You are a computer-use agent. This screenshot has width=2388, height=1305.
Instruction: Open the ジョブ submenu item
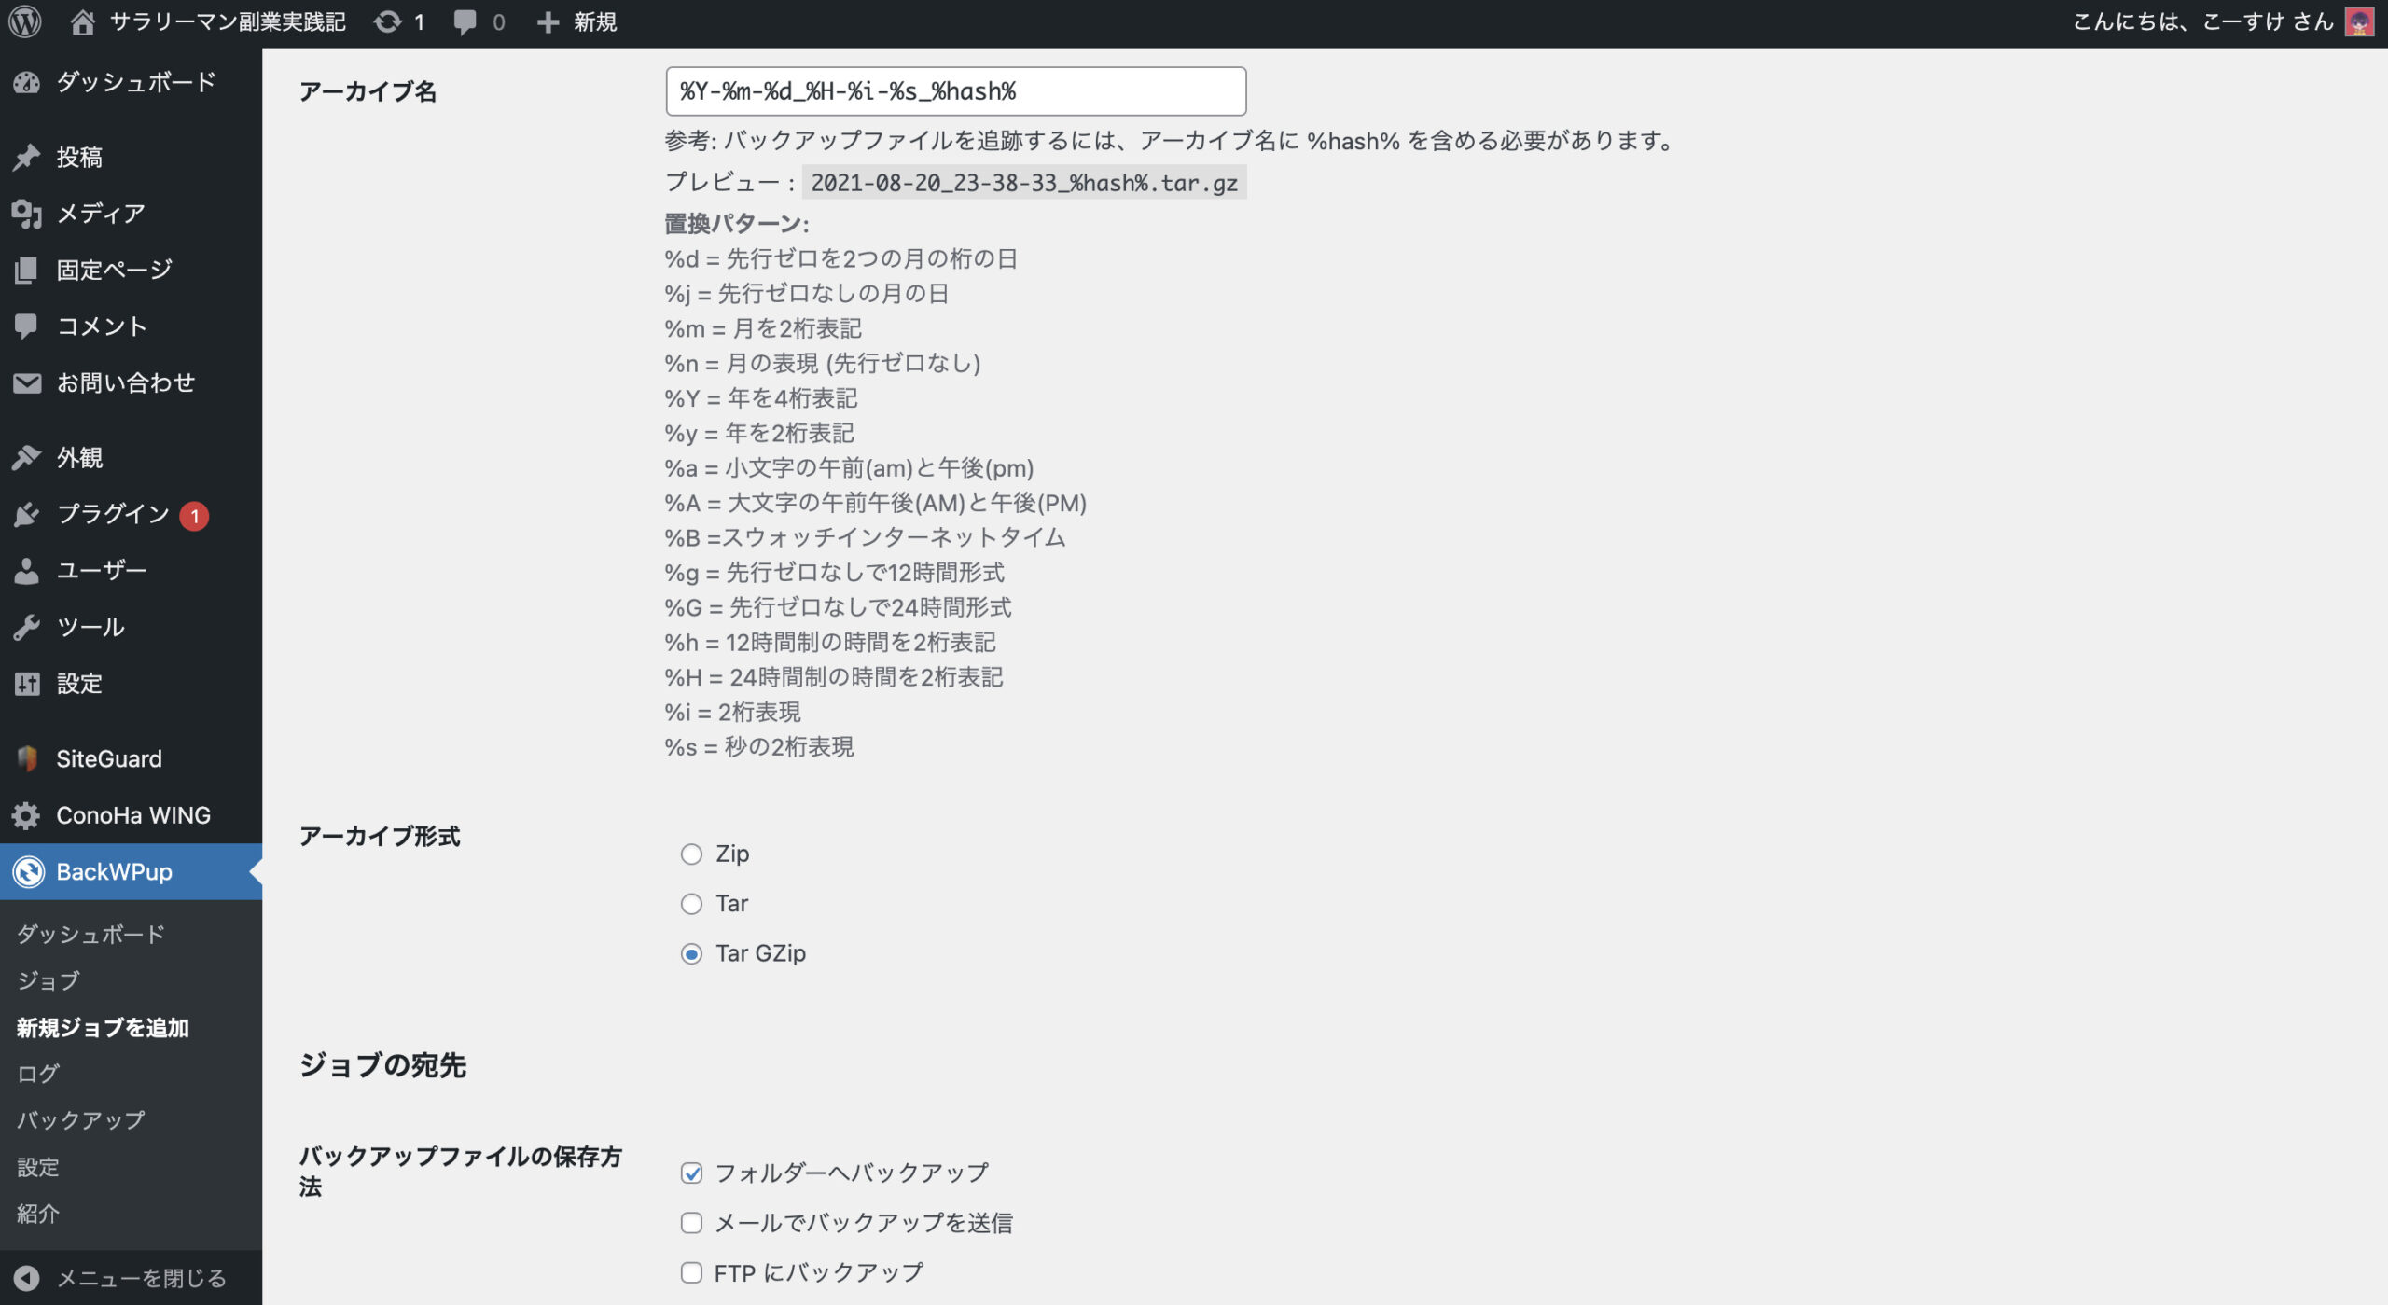(x=49, y=980)
